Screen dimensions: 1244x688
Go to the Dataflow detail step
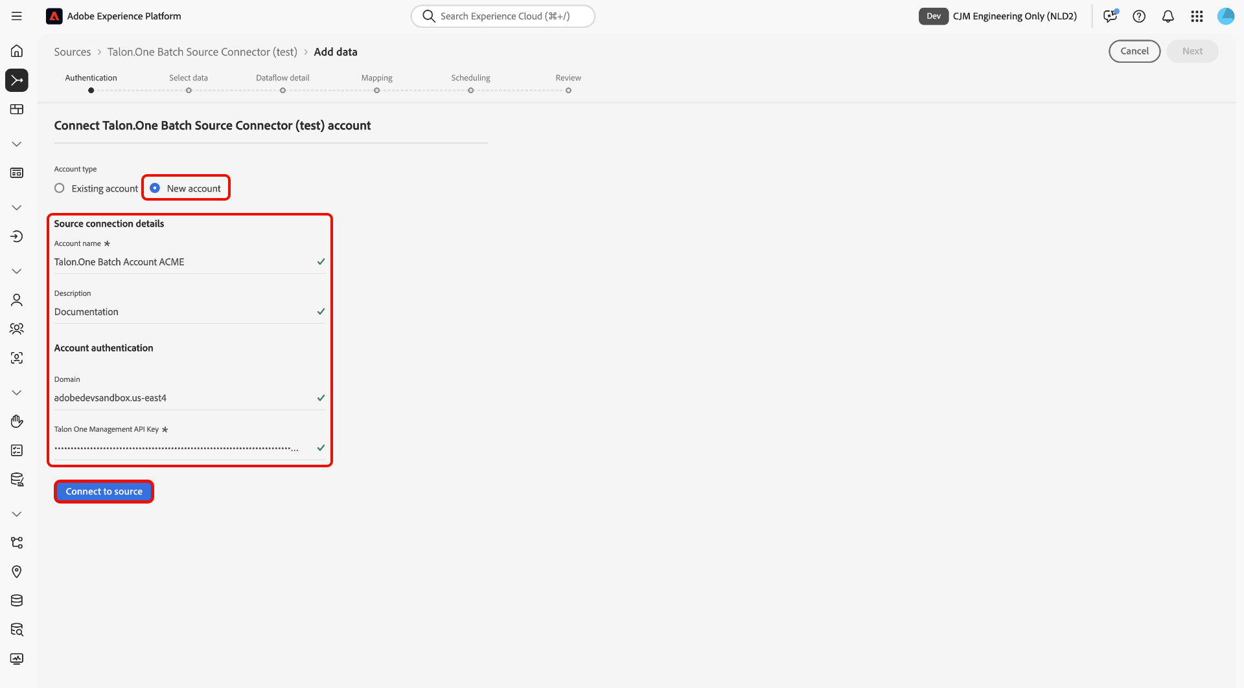[282, 83]
